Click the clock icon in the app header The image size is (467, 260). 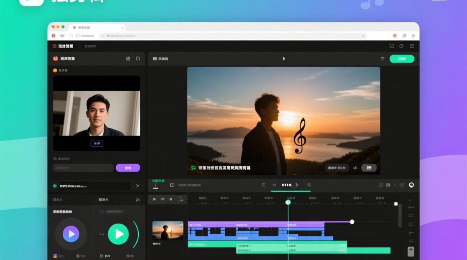click(x=401, y=46)
